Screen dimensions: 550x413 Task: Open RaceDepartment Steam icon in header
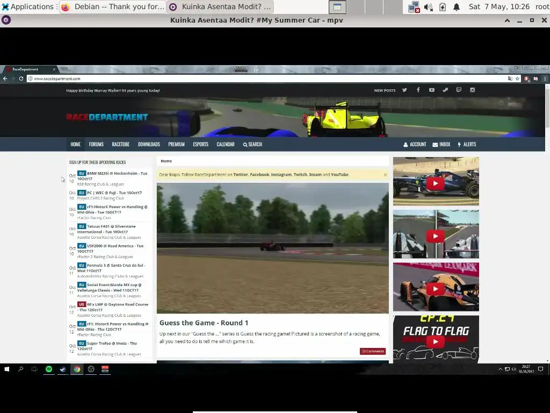tap(445, 90)
